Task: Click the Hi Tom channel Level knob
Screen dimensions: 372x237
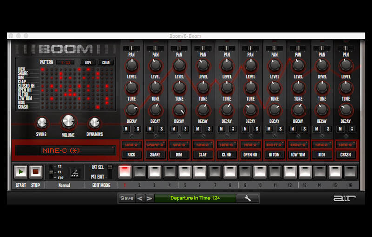Action: pos(274,65)
